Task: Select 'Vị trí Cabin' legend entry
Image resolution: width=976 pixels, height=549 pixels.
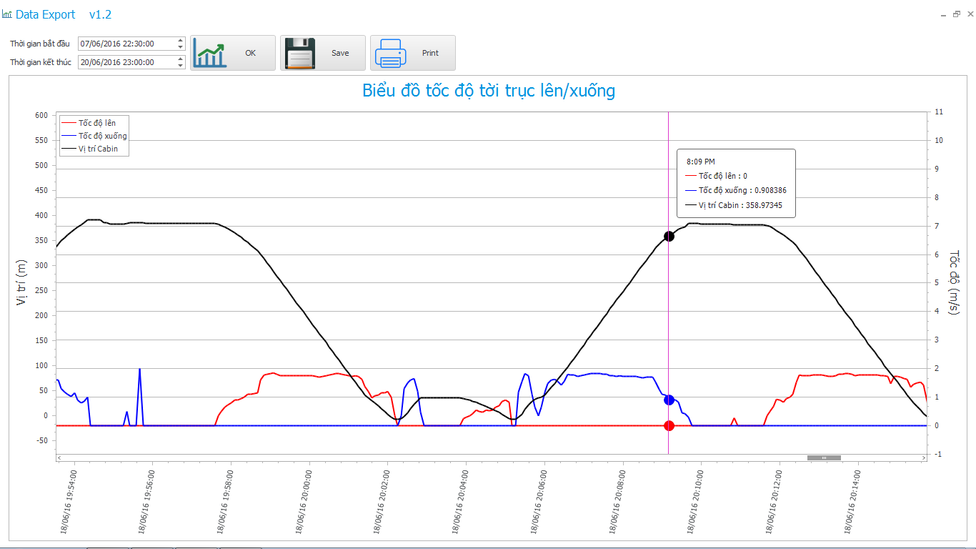Action: [x=98, y=149]
